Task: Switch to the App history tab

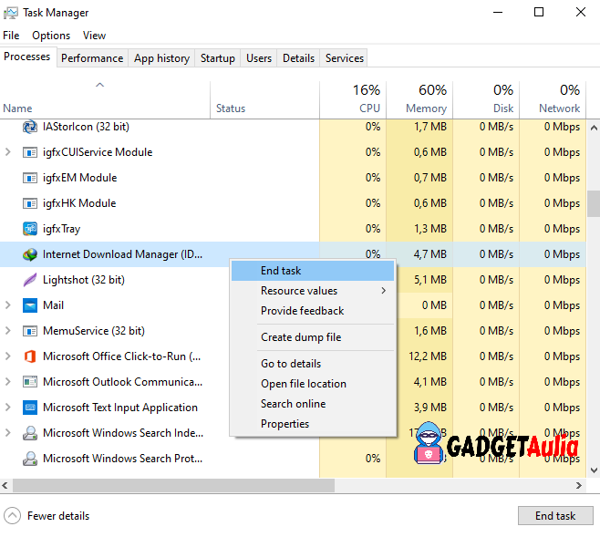Action: 161,58
